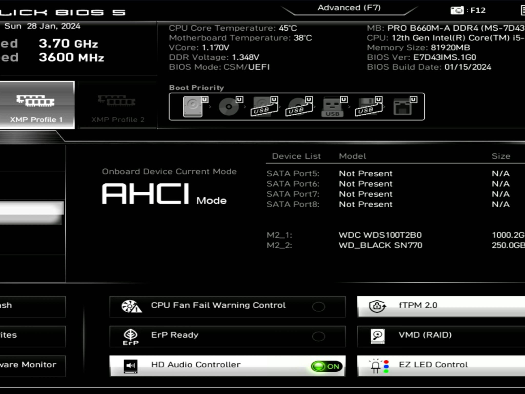
Task: Click the Size column header
Action: tap(501, 156)
